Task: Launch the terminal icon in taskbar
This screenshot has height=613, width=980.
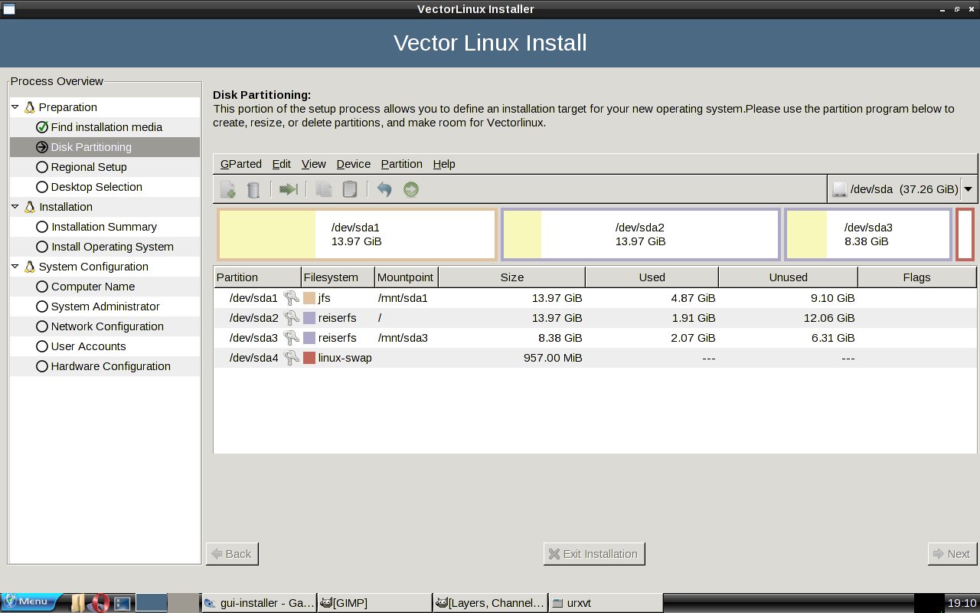Action: click(122, 604)
